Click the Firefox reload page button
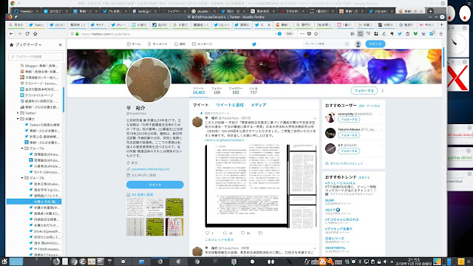Viewport: 473px width, 266px height. click(x=27, y=34)
